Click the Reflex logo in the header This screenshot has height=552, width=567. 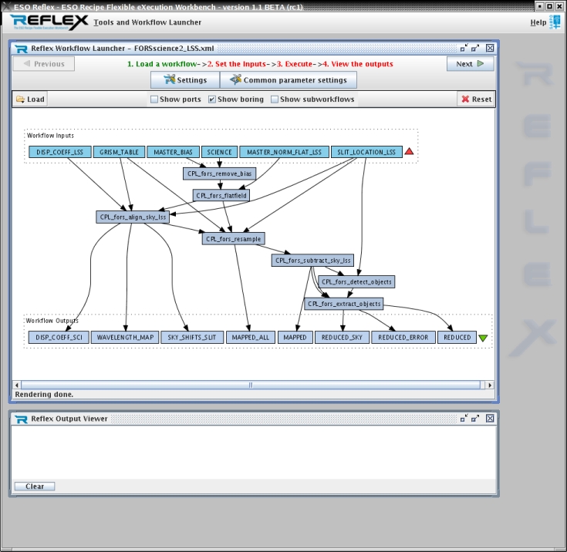(49, 22)
